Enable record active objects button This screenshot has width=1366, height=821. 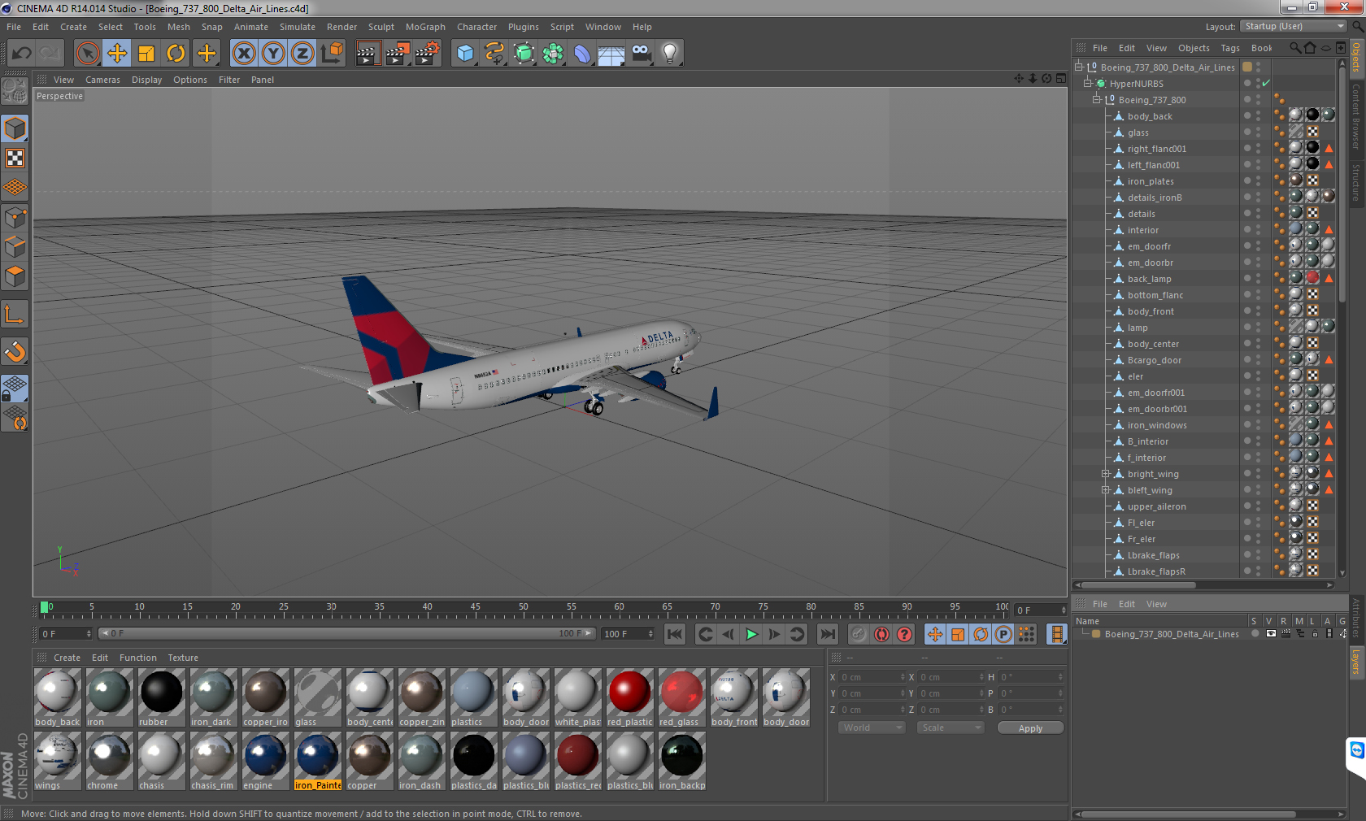pyautogui.click(x=858, y=634)
